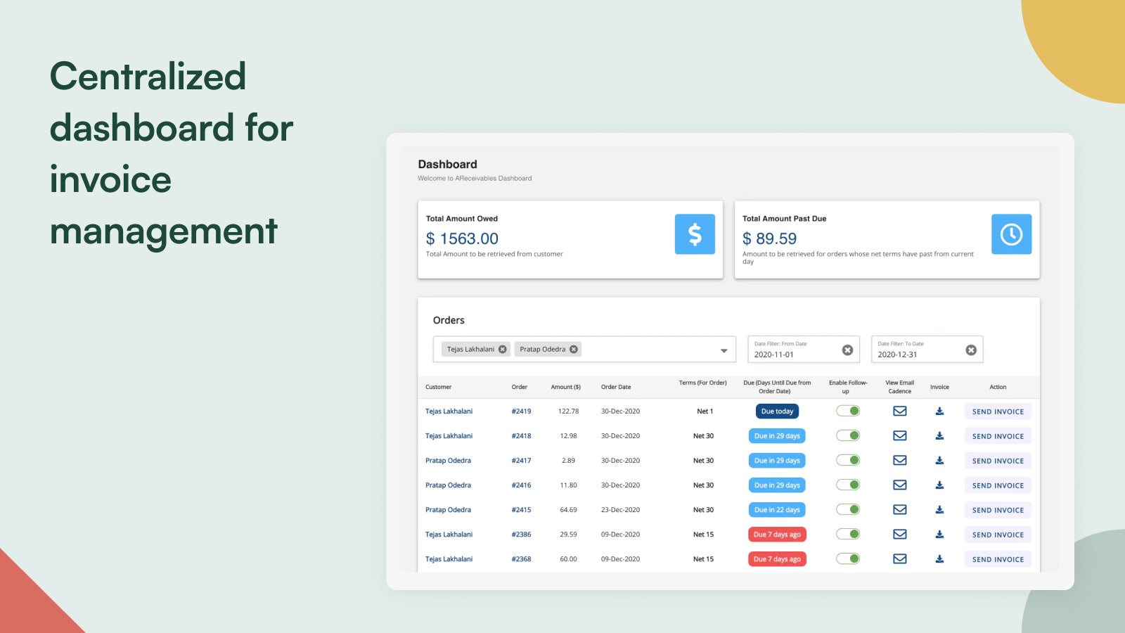Send invoice for order #2416

998,485
